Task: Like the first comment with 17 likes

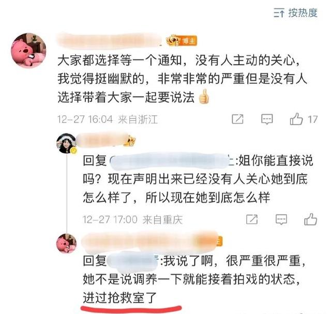Action: tap(304, 119)
